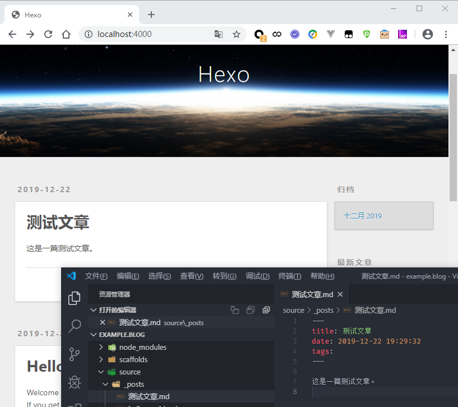Open the Search view in VS Code activity bar
This screenshot has height=407, width=458.
point(74,326)
